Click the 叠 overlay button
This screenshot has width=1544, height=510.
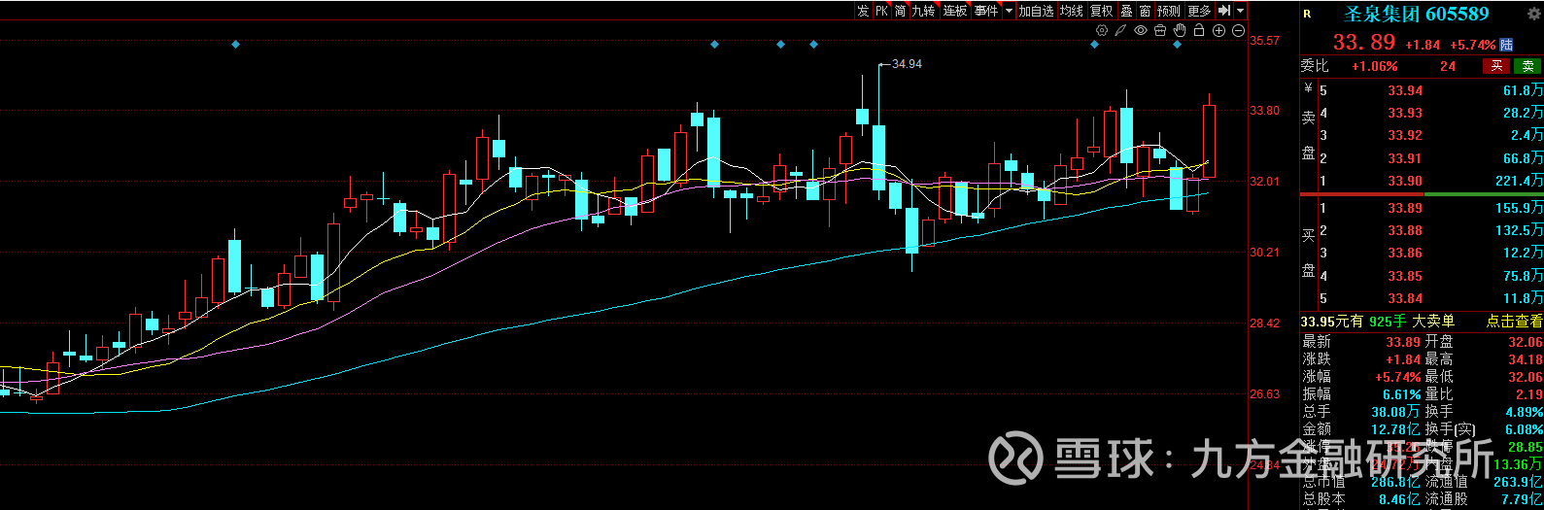pyautogui.click(x=1126, y=11)
